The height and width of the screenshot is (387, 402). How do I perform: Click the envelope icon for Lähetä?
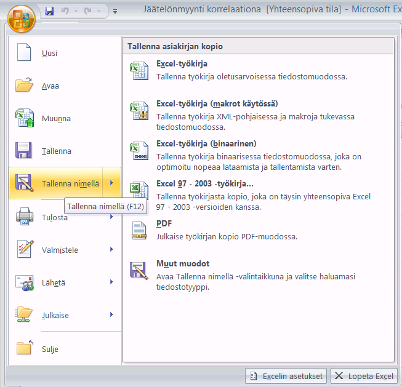(25, 282)
